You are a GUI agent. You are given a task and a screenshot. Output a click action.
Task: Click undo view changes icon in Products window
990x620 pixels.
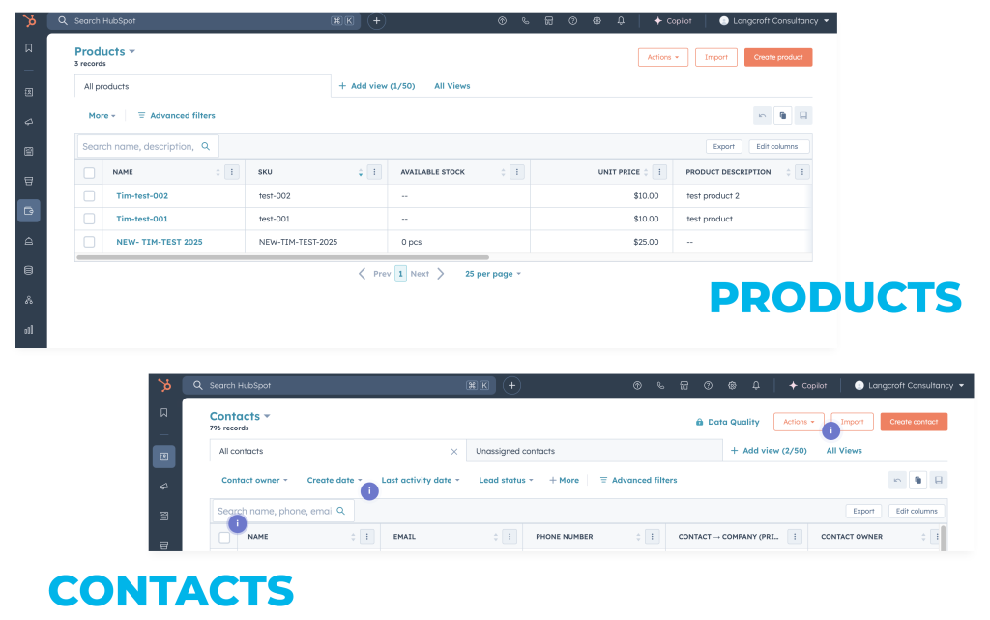pyautogui.click(x=762, y=115)
